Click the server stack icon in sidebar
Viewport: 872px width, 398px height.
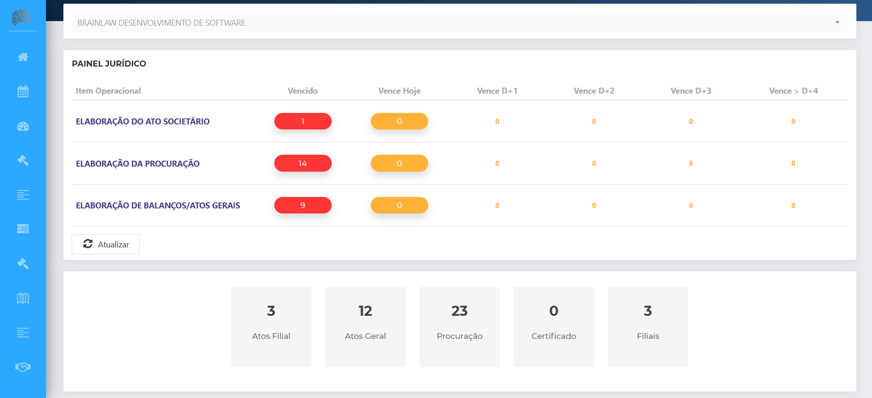[23, 229]
